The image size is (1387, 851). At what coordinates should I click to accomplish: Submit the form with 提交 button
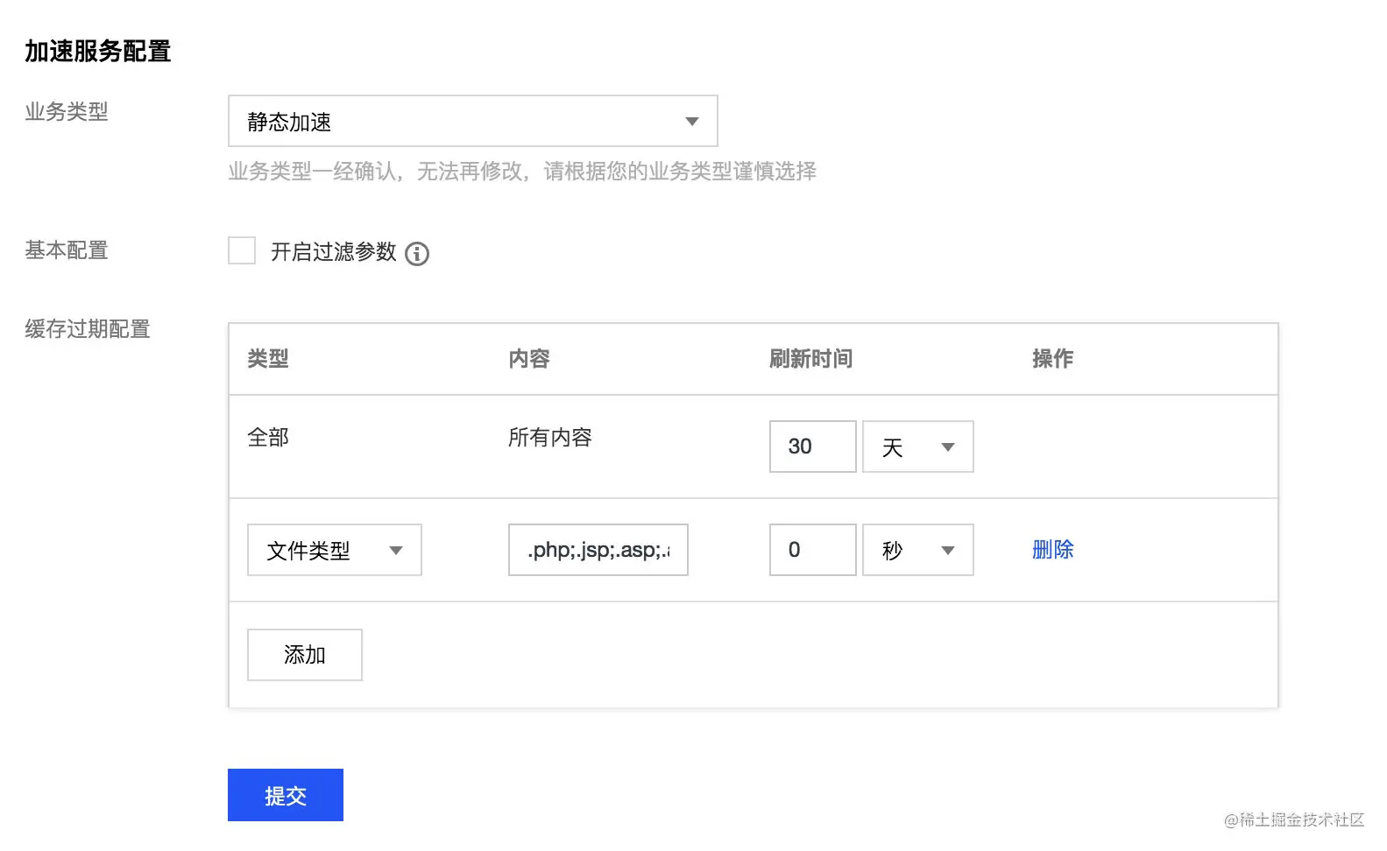[x=285, y=795]
